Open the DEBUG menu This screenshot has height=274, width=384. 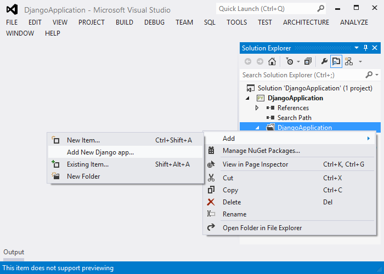(x=154, y=22)
